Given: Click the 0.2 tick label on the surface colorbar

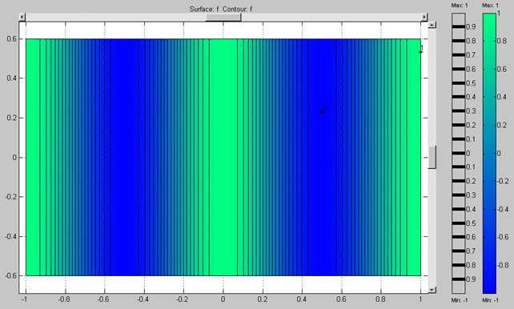Looking at the screenshot, I should click(501, 125).
